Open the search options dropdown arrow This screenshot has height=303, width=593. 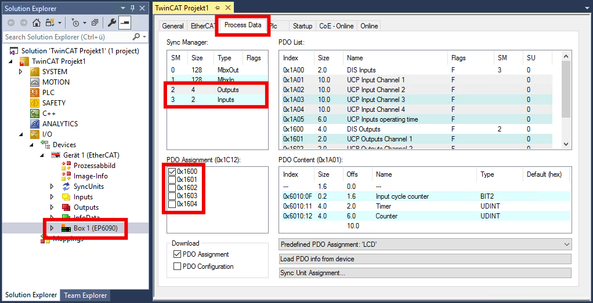click(x=145, y=37)
